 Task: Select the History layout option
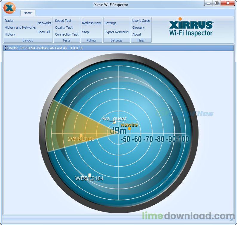(x=10, y=34)
